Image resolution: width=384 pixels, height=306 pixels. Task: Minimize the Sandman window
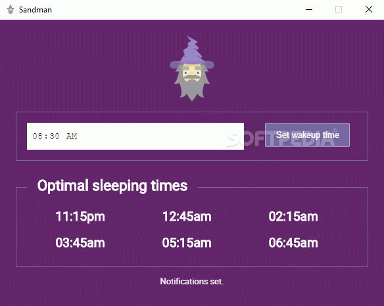309,10
